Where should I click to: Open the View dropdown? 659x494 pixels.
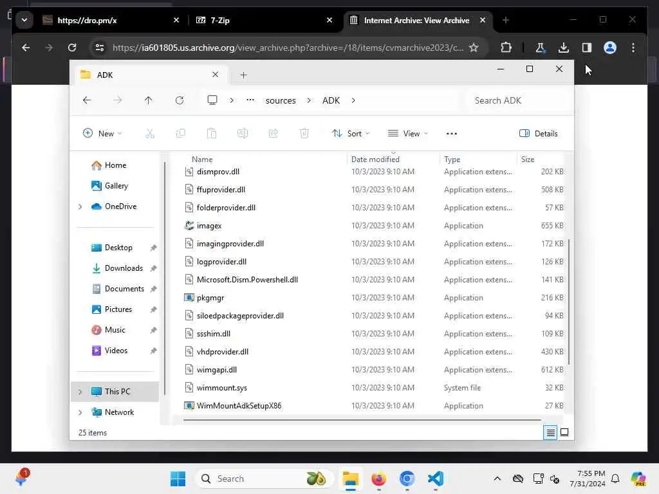[407, 134]
